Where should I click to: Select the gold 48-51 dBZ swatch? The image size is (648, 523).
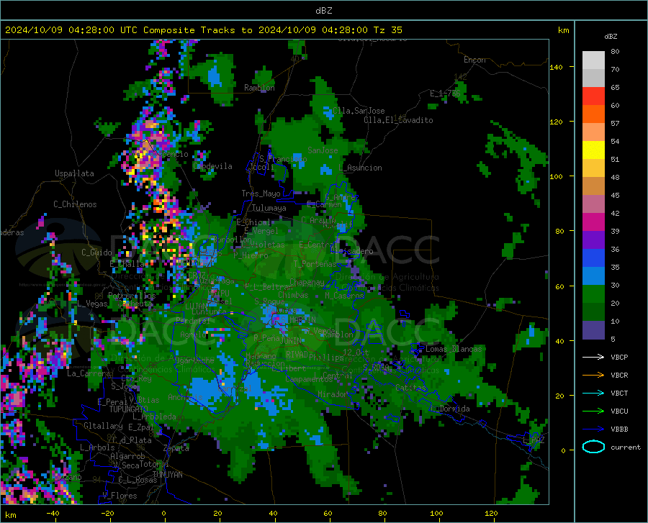tap(593, 168)
